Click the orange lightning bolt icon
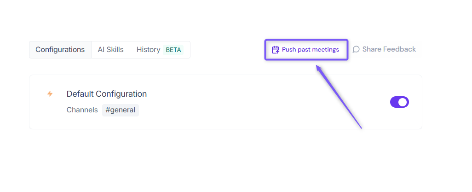Image resolution: width=472 pixels, height=192 pixels. (x=50, y=94)
